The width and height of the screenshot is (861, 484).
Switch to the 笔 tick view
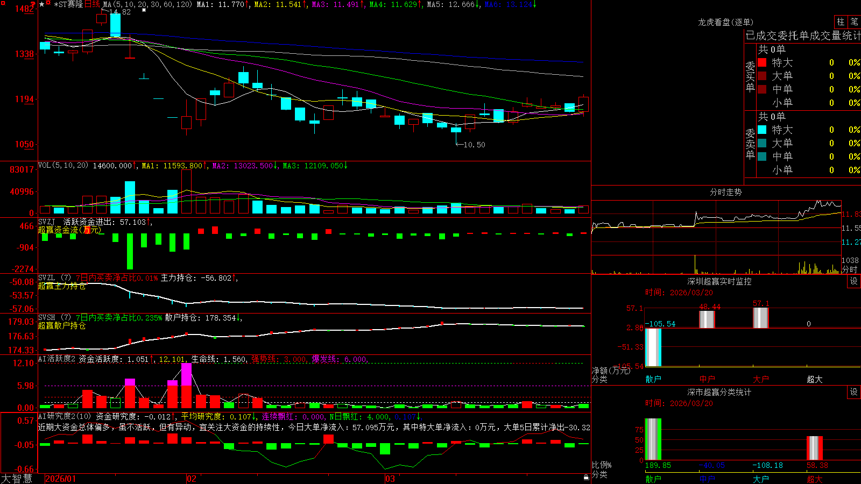854,22
